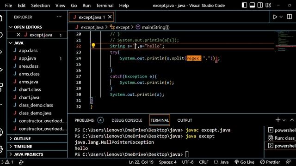The width and height of the screenshot is (296, 166).
Task: Change line ending via CRLF
Action: click(x=203, y=162)
